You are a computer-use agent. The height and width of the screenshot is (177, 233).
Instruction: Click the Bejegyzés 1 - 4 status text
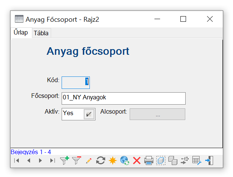(31, 152)
